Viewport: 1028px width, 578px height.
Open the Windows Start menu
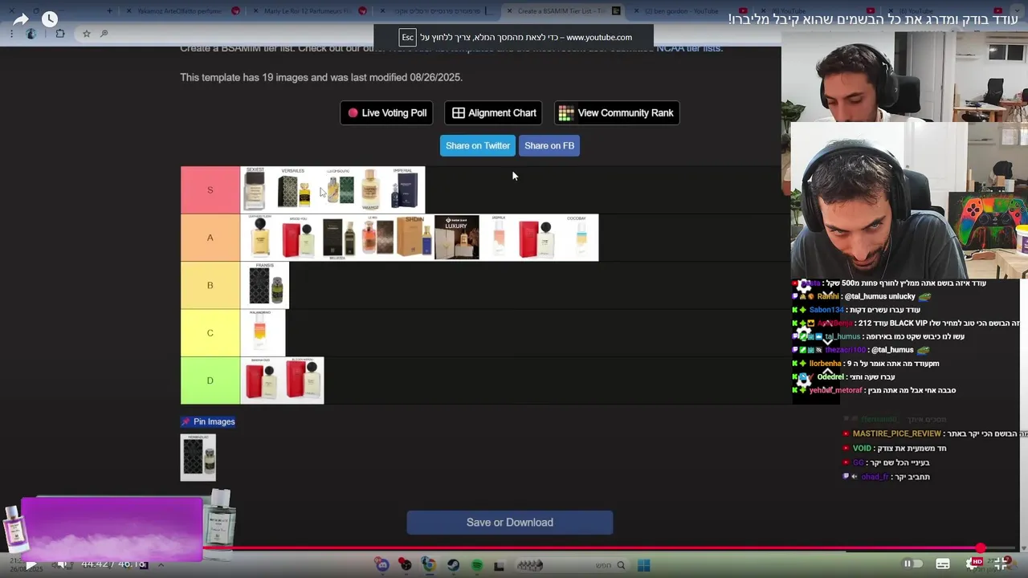coord(643,565)
